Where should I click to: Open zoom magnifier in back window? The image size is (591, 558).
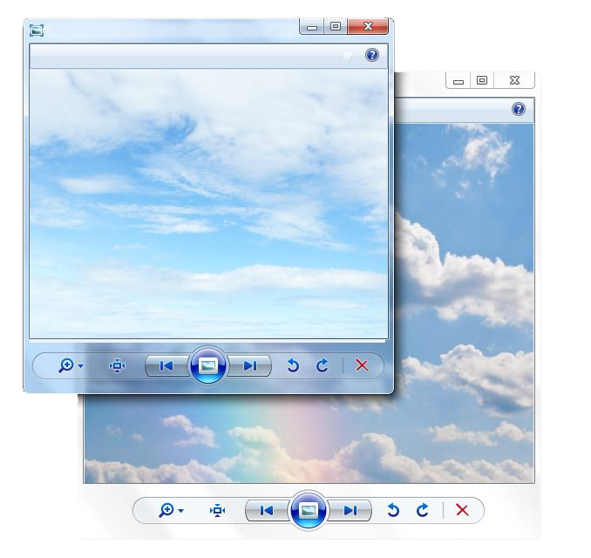point(166,510)
